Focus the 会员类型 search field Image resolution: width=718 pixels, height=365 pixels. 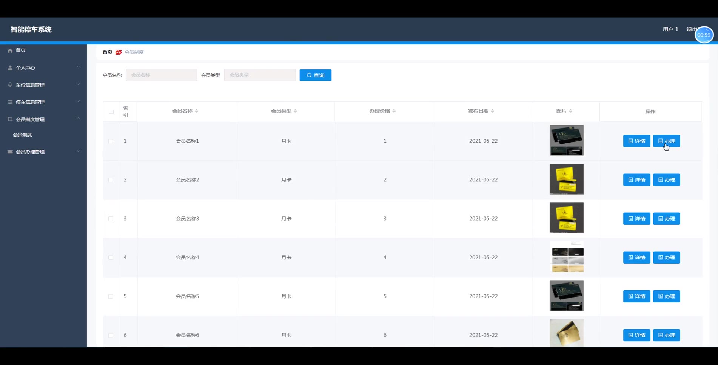tap(260, 75)
